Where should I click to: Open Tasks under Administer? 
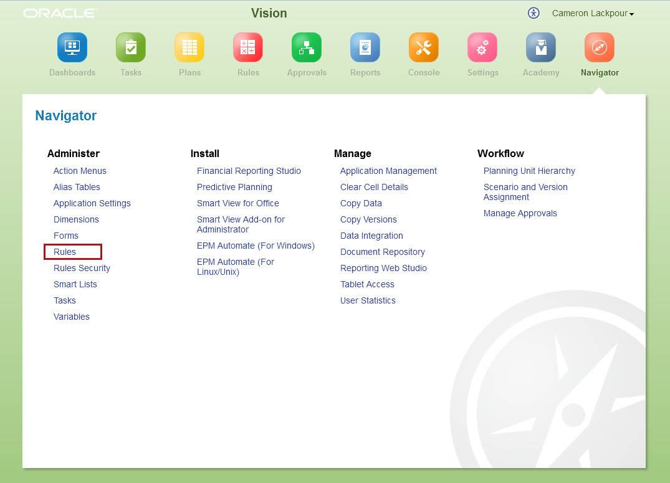(65, 300)
